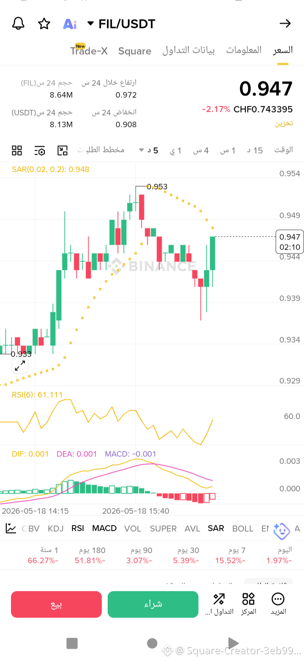Select the 4 س timeframe
Image resolution: width=304 pixels, height=661 pixels.
point(201,150)
